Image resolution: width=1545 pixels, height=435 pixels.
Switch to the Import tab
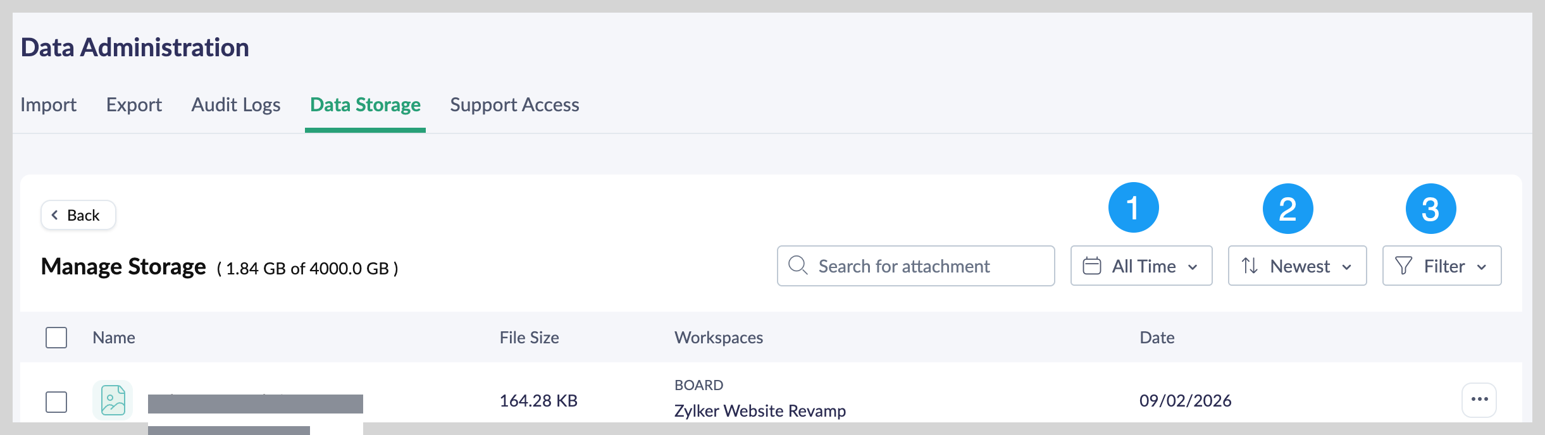pos(48,105)
